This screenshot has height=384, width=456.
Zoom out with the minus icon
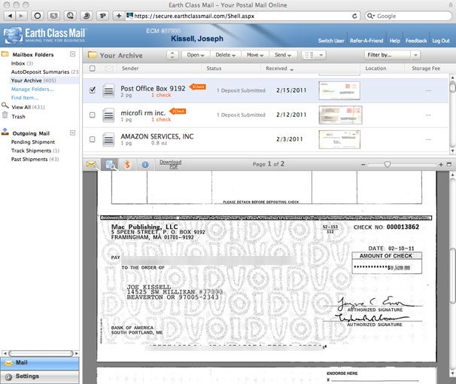coord(363,165)
